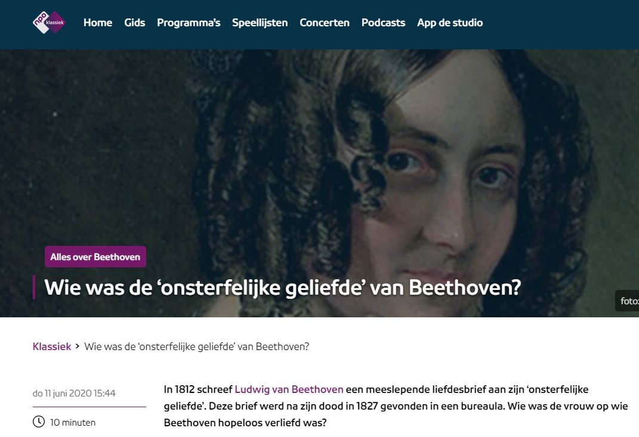The width and height of the screenshot is (639, 437).
Task: Click the clock reading-time icon
Action: pos(39,422)
